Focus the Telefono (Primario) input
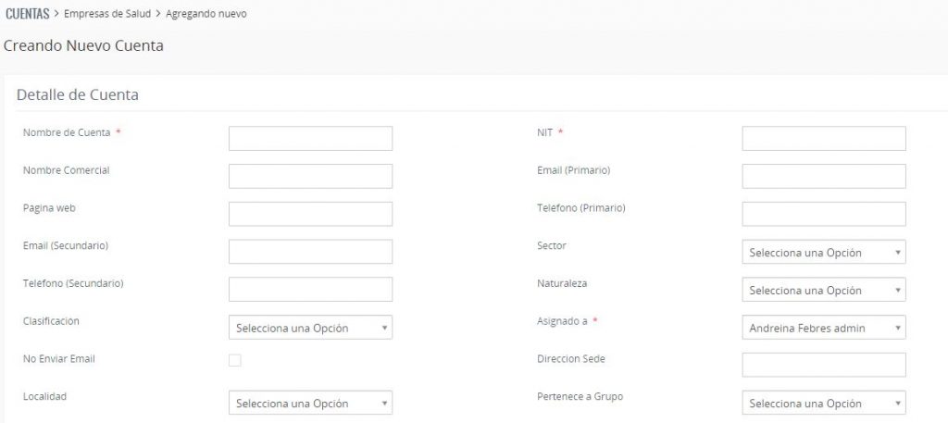This screenshot has width=948, height=423. 823,214
